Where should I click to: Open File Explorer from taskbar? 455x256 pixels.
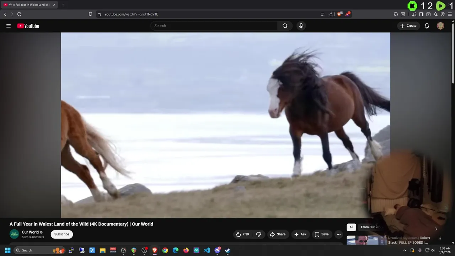[102, 250]
